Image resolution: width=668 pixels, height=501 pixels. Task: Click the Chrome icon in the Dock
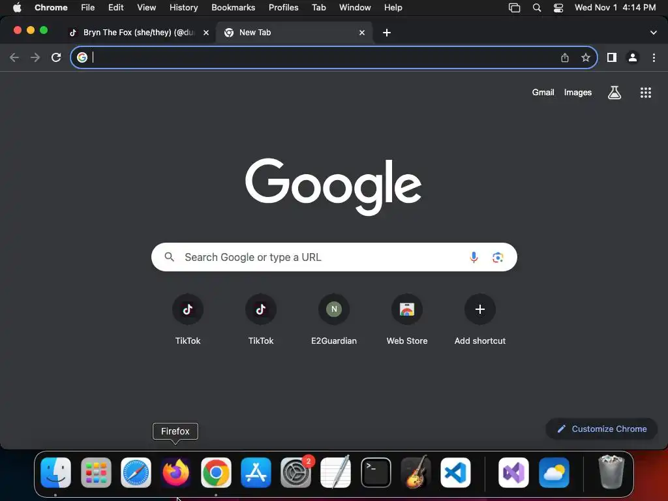point(216,472)
